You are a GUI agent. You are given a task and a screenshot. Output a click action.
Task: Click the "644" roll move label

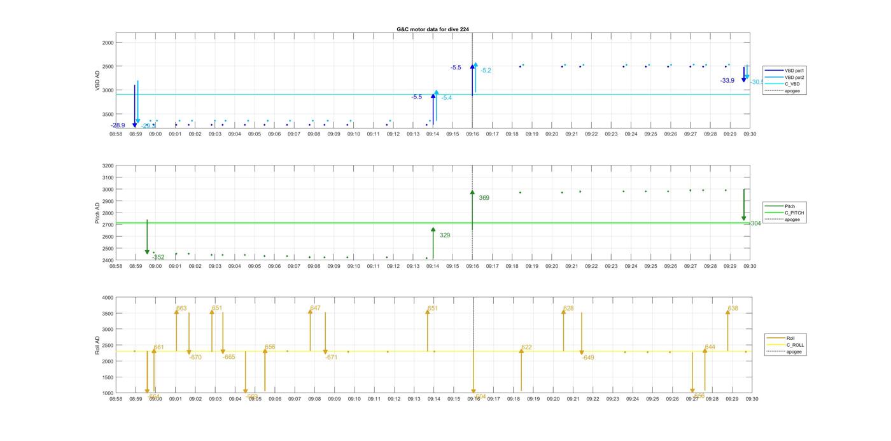coord(710,347)
